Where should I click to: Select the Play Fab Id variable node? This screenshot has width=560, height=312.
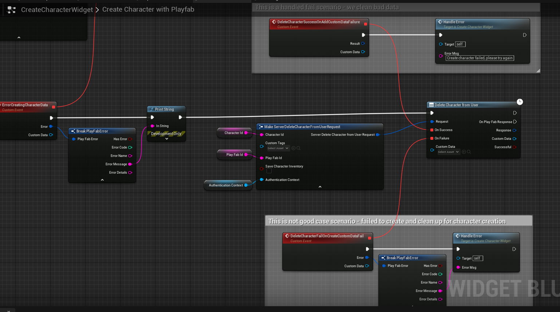pos(234,155)
